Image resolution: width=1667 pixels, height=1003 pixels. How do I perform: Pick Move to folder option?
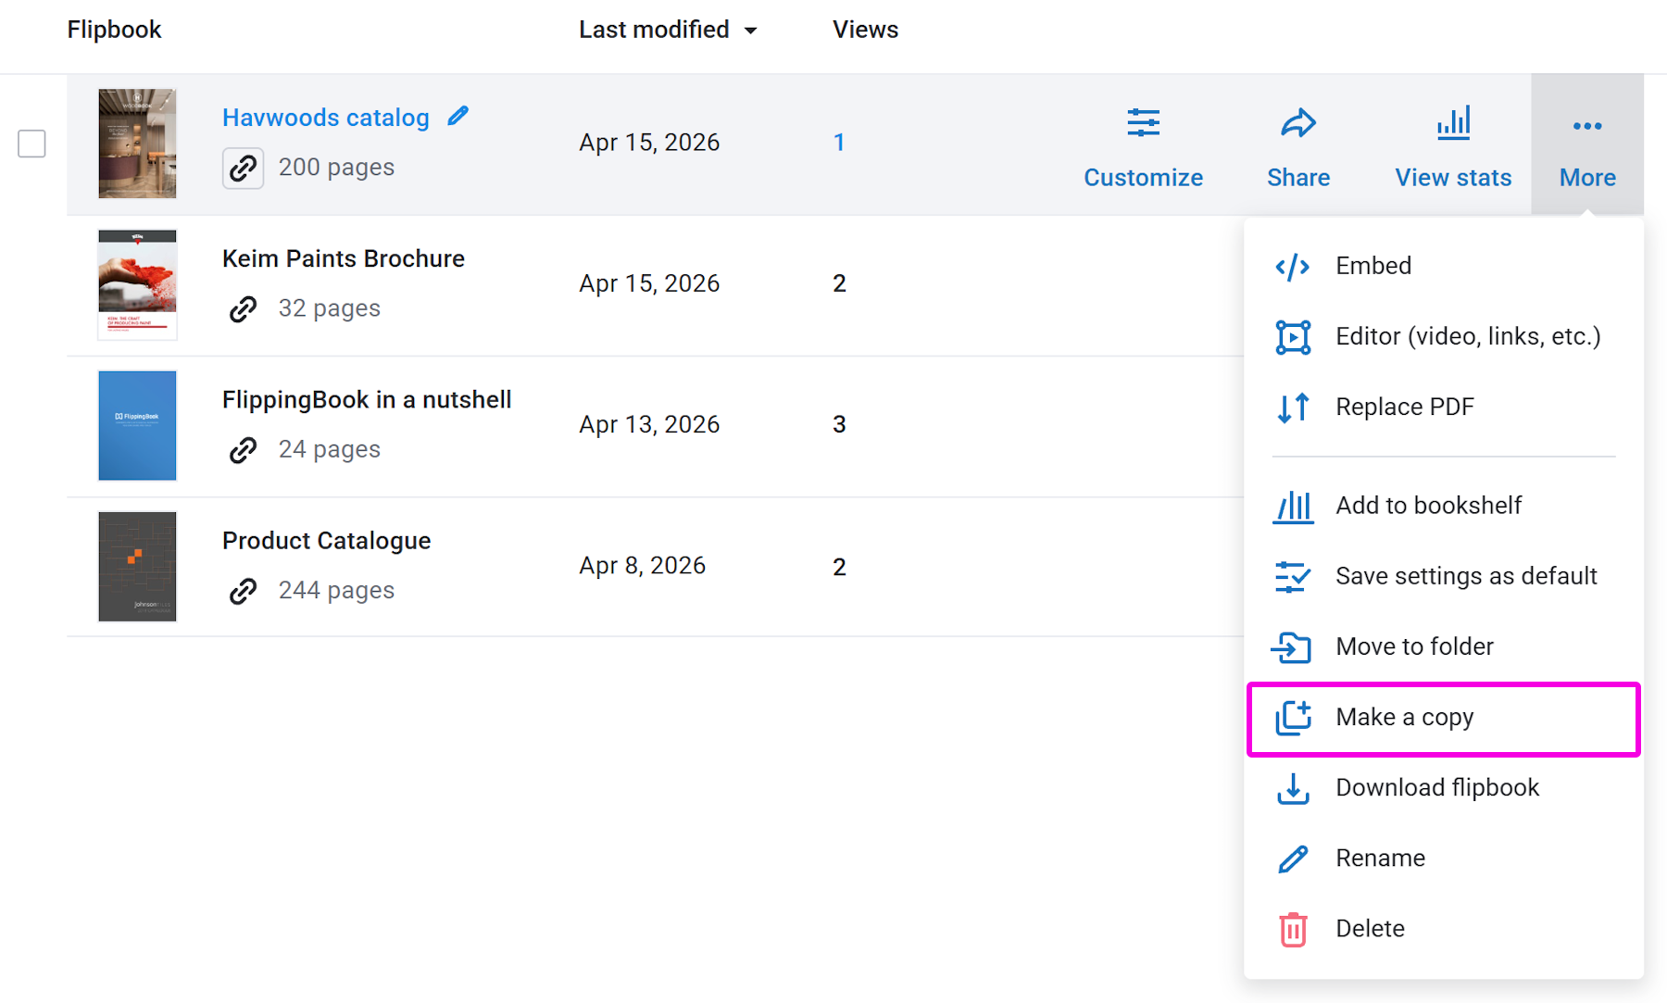1414,646
